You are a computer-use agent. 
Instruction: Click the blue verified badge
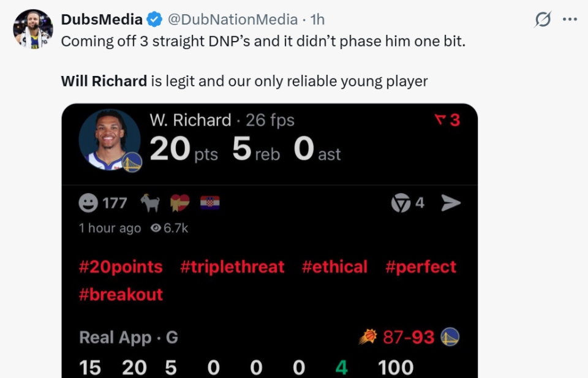tap(154, 20)
